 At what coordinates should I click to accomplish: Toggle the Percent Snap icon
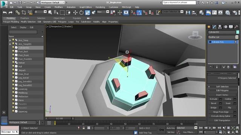click(x=145, y=12)
